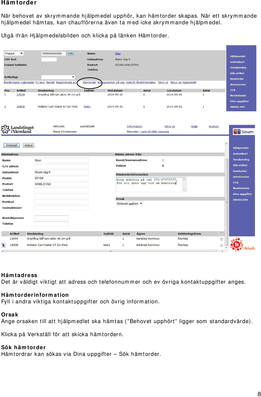Click the Sesam logo in the header
Viewport: 261px width, 397px height.
(x=244, y=132)
